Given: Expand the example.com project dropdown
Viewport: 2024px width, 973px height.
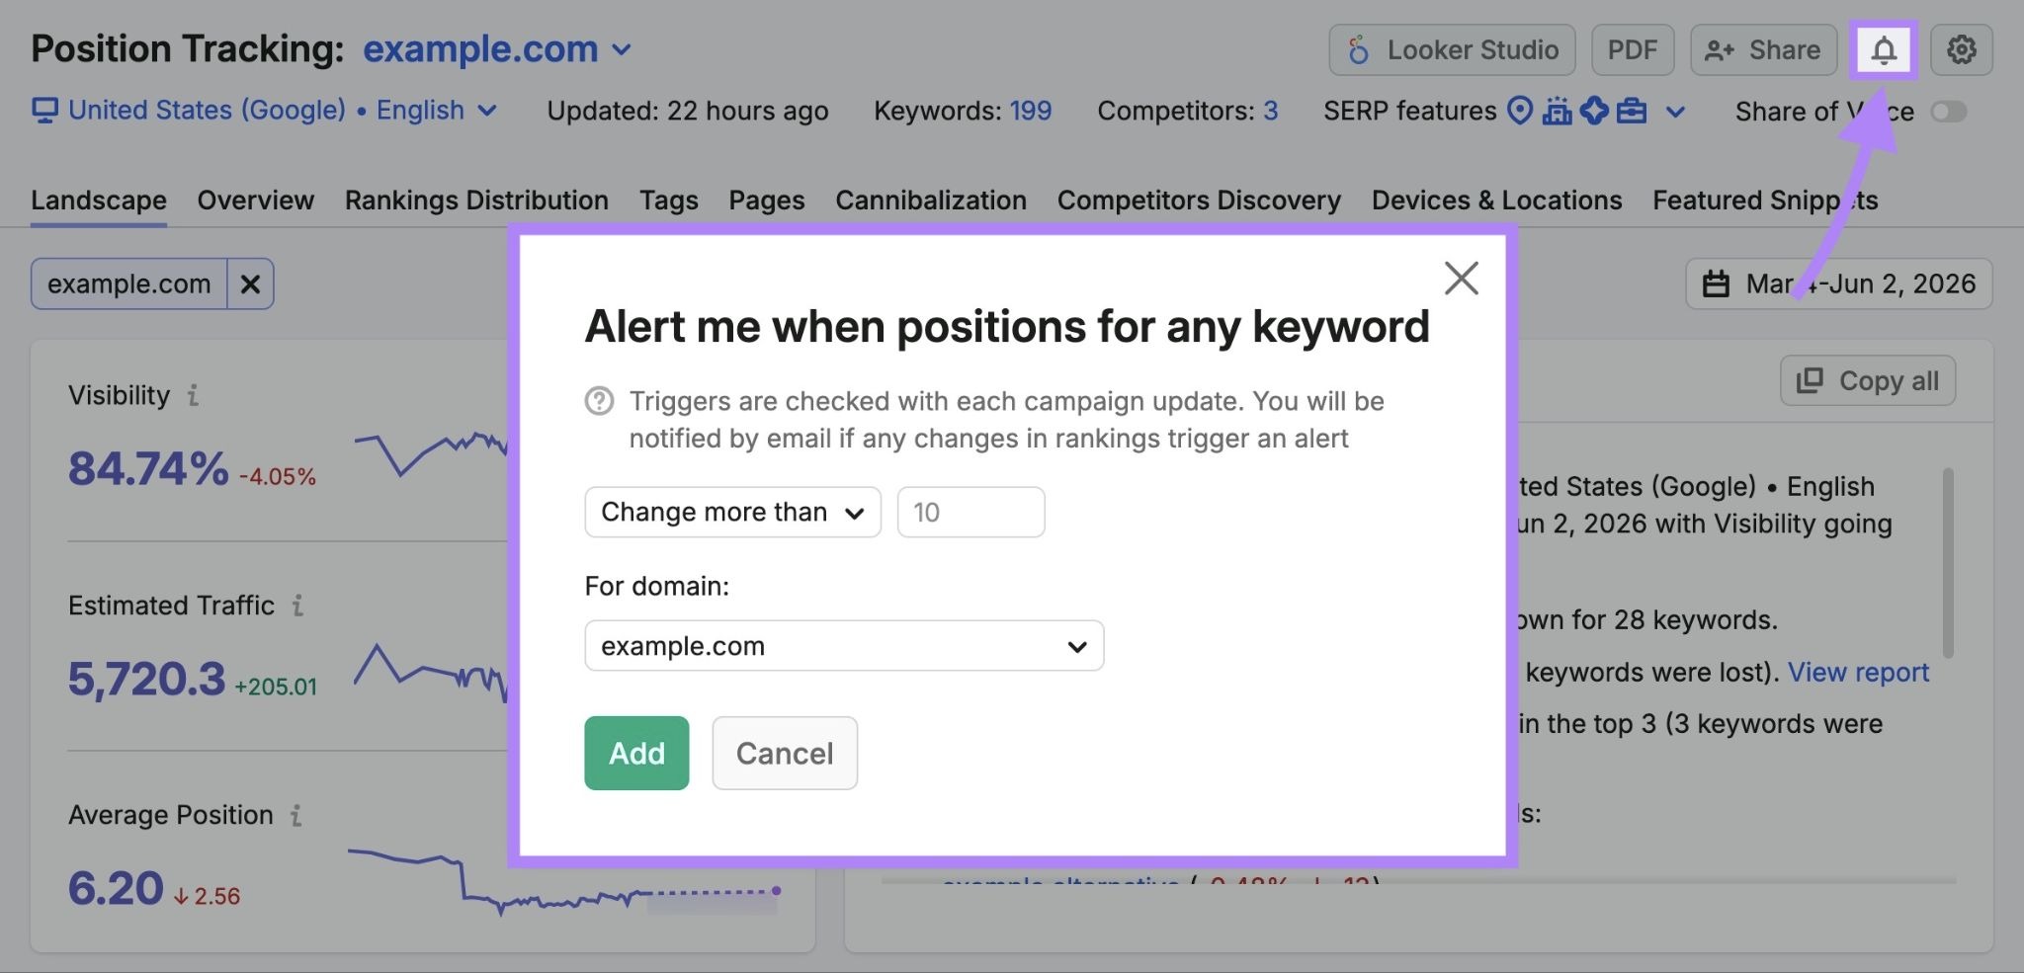Looking at the screenshot, I should point(498,49).
